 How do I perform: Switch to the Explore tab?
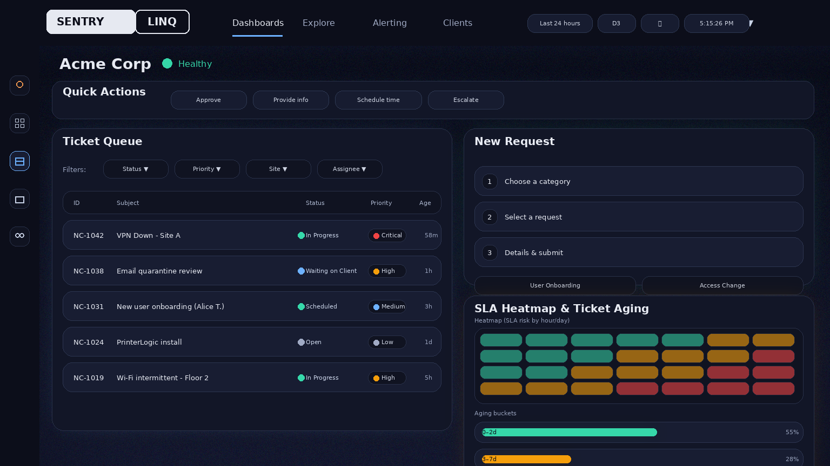[x=318, y=23]
